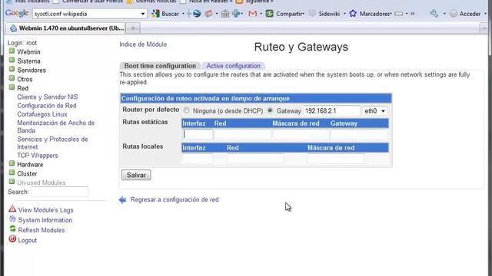492x276 pixels.
Task: Collapse the Red category icon
Action: 12,87
